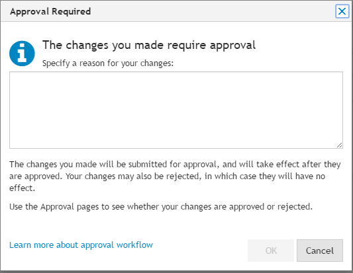The image size is (353, 273).
Task: Click the 'Learn more' words of the help link
Action: point(32,245)
